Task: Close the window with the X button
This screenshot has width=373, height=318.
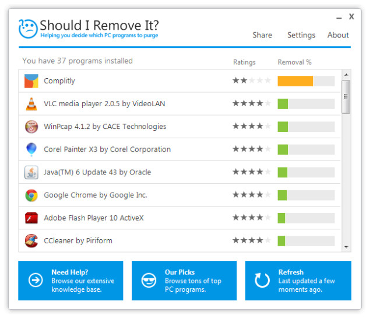Action: 351,16
